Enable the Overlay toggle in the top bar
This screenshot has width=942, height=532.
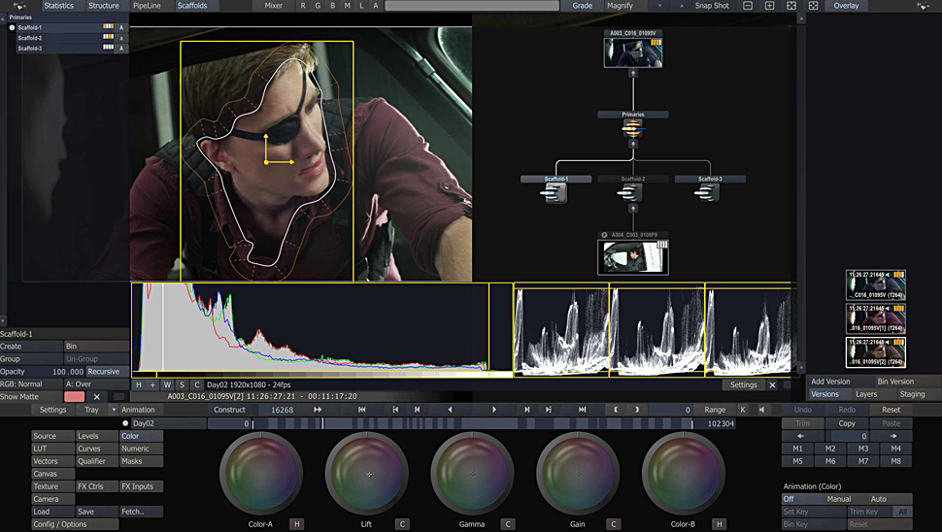pos(846,6)
